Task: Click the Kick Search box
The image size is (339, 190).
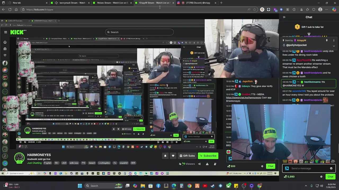Action: [139, 32]
